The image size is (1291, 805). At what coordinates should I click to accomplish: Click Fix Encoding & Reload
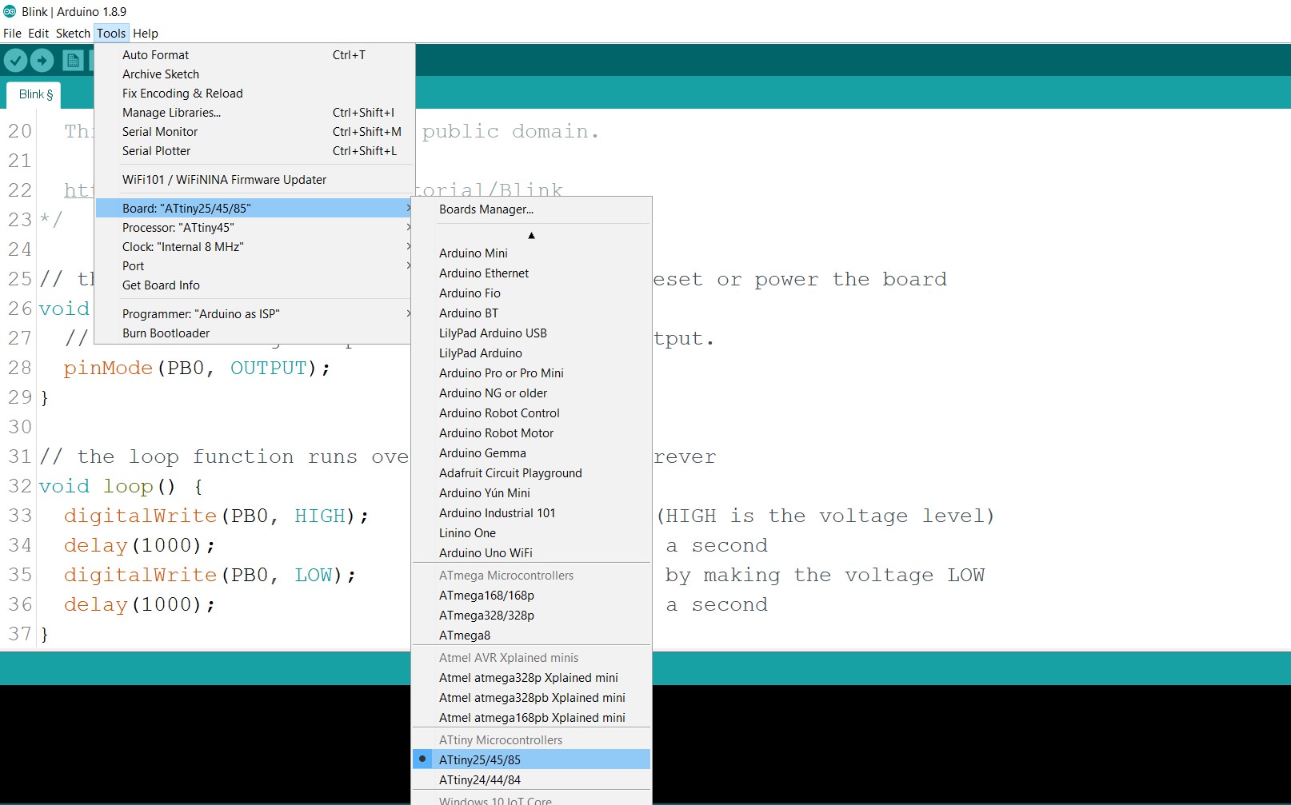click(254, 94)
